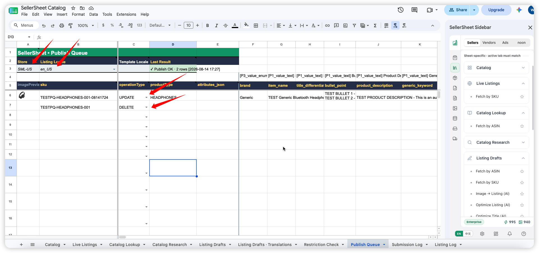Open the database icon in SellerSheet sidebar
The image size is (539, 253).
pos(455,118)
